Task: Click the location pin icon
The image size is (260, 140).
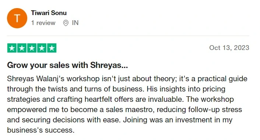Action: (x=66, y=23)
